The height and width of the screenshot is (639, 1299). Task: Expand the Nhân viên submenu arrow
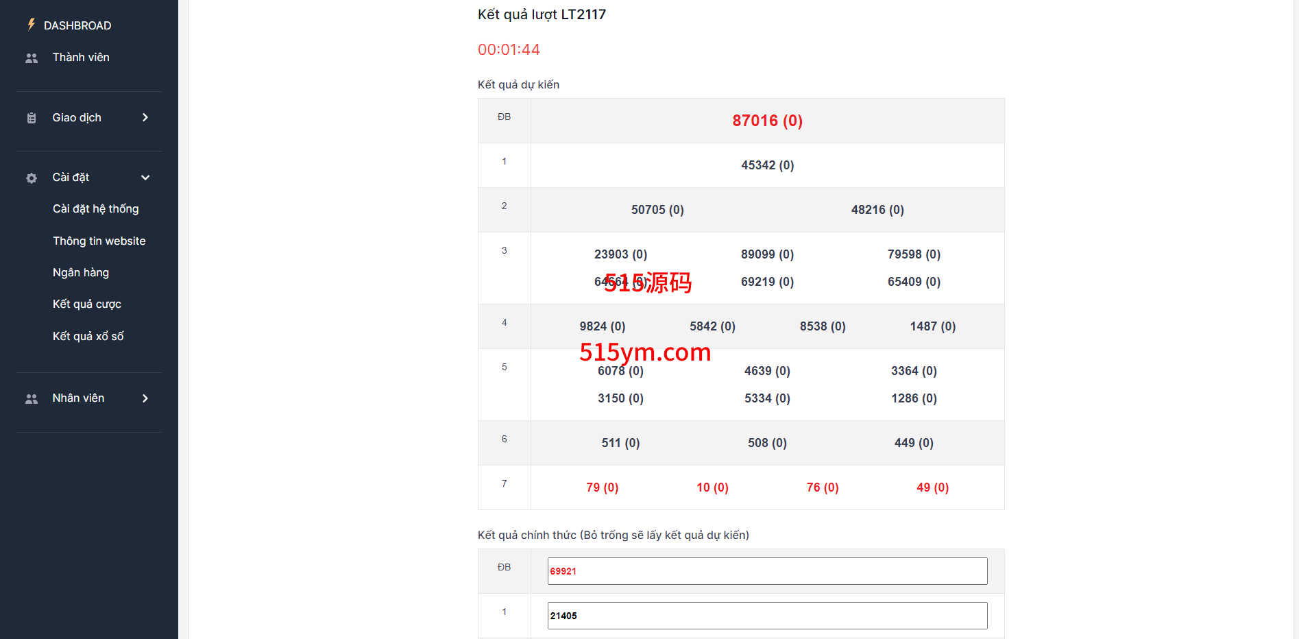click(x=145, y=398)
